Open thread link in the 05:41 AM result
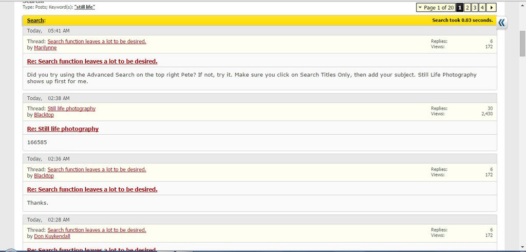 (x=97, y=41)
